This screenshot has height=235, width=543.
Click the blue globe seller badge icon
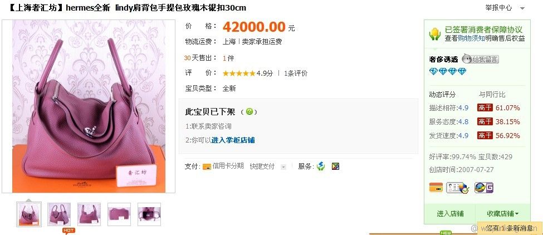[484, 188]
